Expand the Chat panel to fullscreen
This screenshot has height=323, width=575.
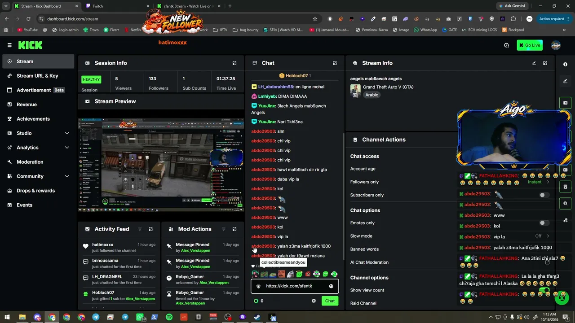coord(335,63)
